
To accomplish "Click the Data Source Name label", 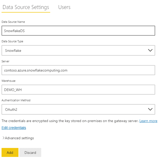I will (x=13, y=22).
